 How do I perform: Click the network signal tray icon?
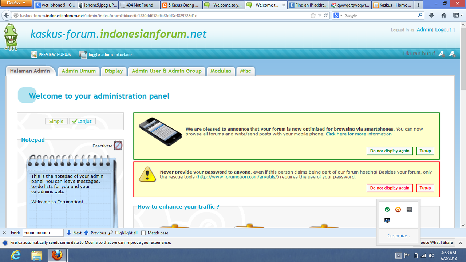click(x=424, y=255)
